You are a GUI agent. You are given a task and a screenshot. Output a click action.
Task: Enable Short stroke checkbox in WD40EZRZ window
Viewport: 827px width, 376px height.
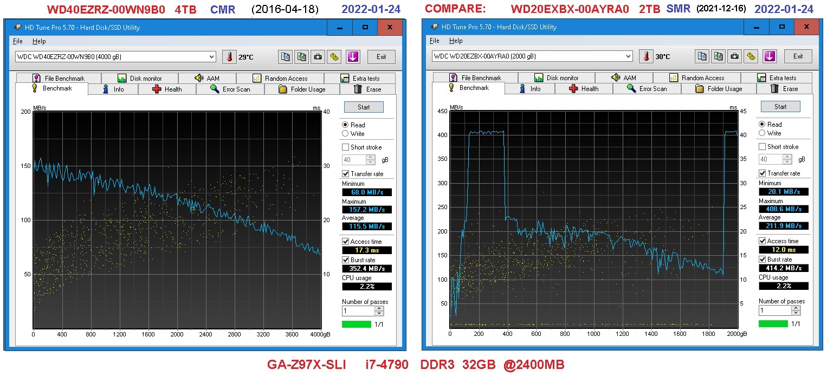click(345, 147)
